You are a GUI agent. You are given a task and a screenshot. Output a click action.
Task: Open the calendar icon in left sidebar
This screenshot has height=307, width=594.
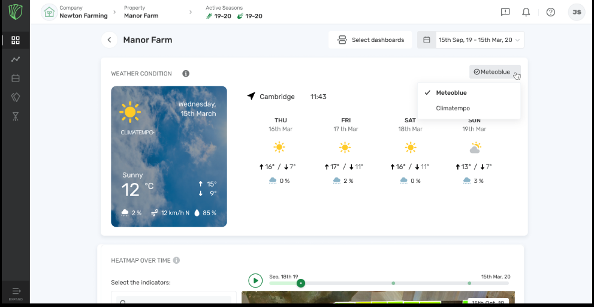point(16,79)
